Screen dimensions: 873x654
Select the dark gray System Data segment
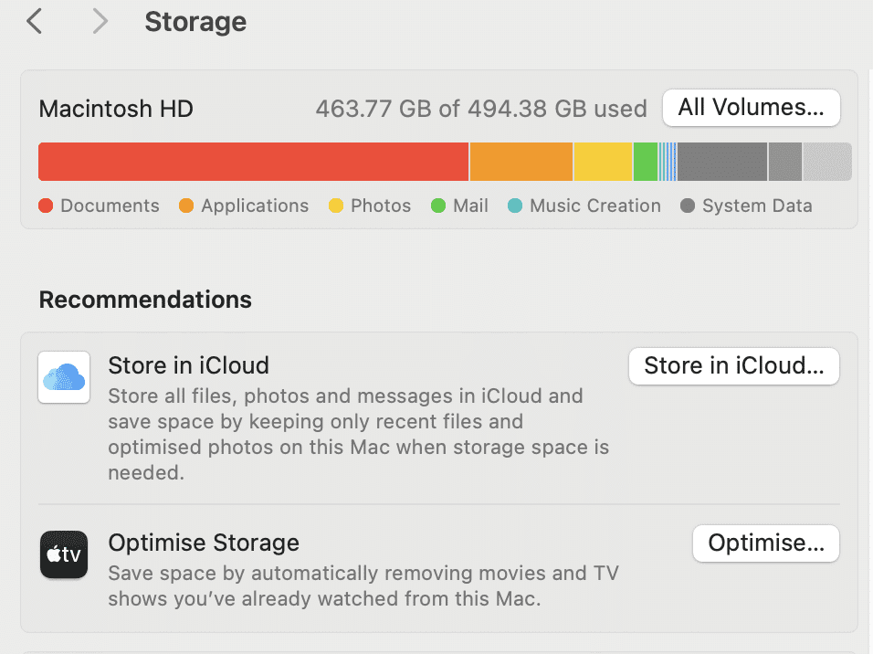click(x=722, y=162)
